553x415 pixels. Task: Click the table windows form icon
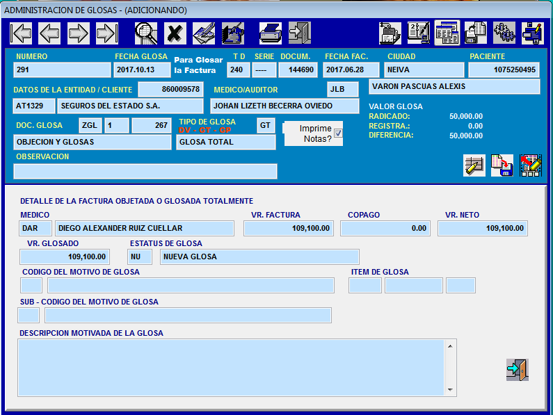point(447,33)
